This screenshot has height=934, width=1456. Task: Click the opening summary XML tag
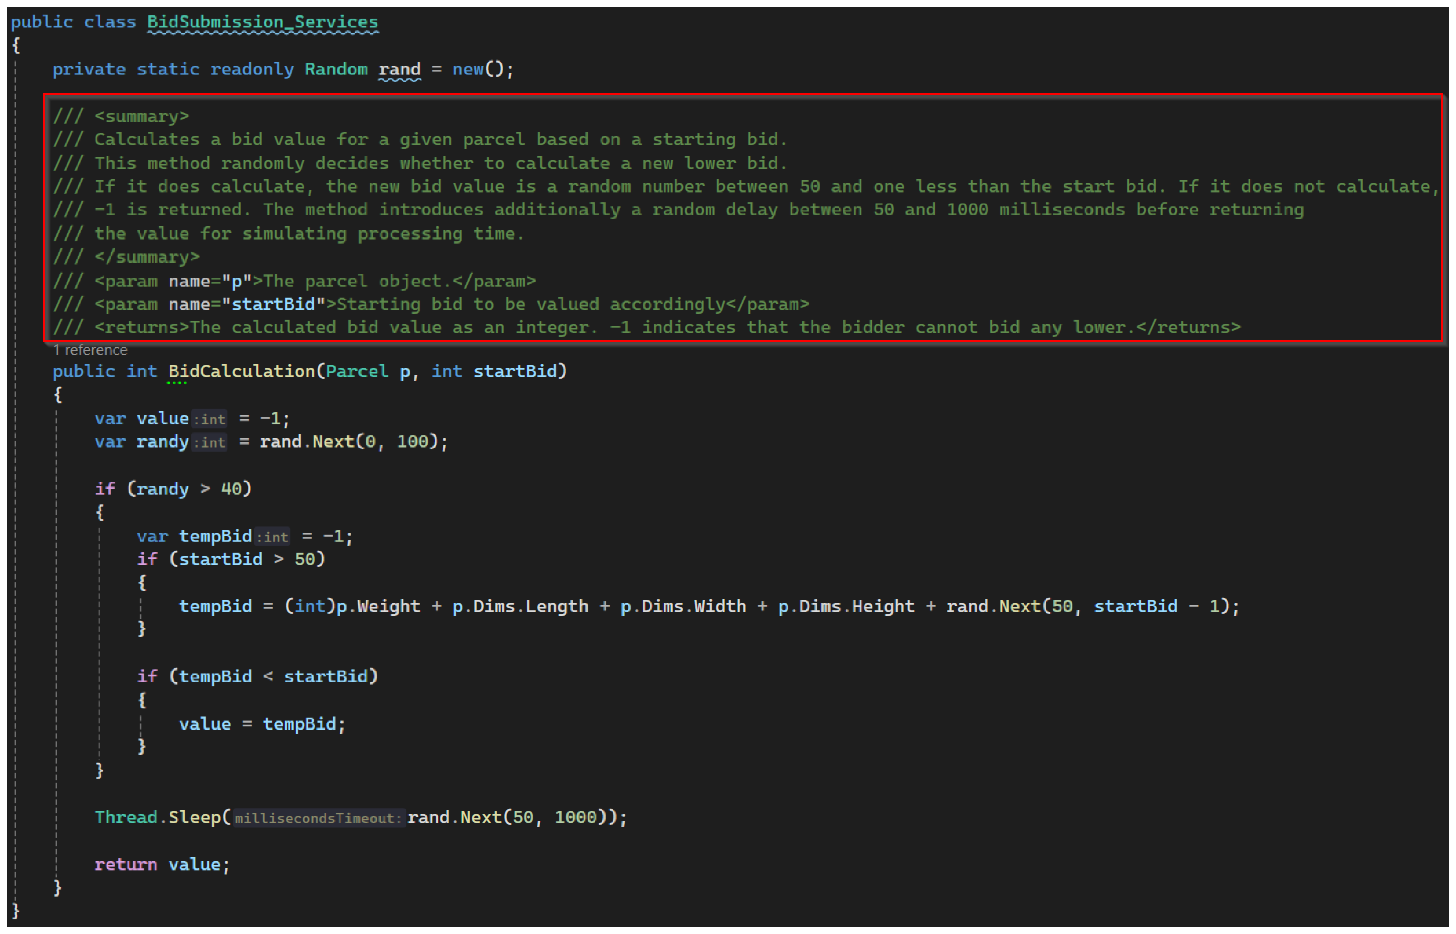click(141, 116)
